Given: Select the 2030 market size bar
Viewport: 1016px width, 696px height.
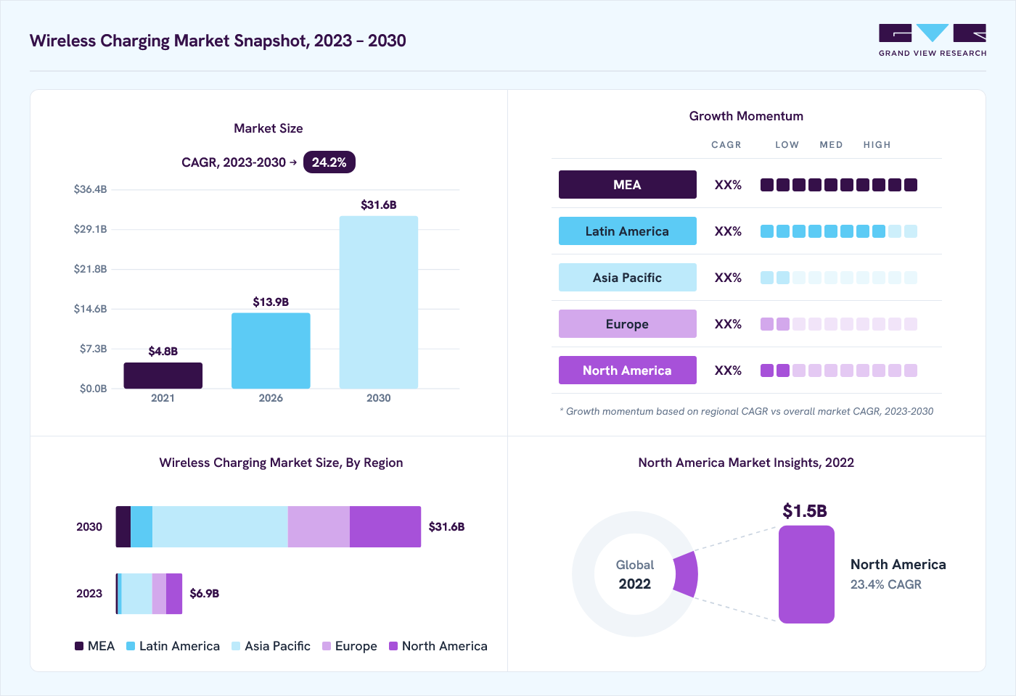Looking at the screenshot, I should [x=379, y=302].
